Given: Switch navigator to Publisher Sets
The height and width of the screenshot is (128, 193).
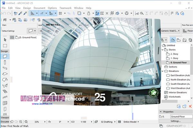Looking at the screenshot, I should tap(190, 40).
